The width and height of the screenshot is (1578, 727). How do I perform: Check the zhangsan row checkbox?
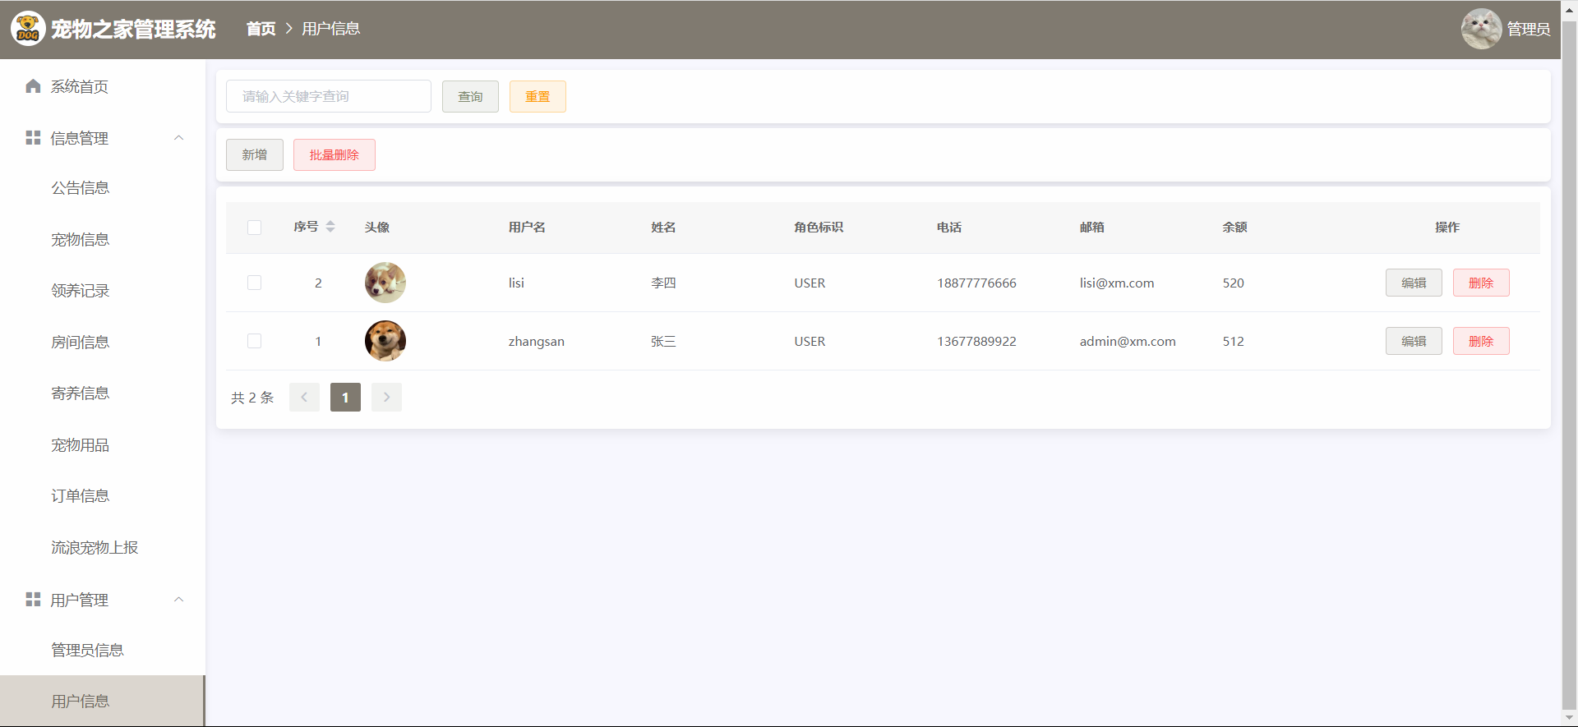[255, 341]
